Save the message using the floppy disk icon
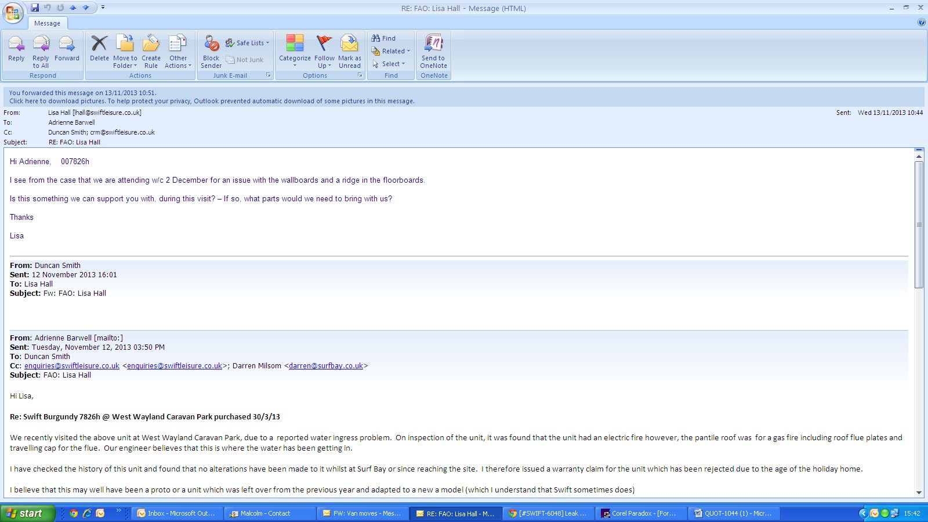The width and height of the screenshot is (928, 522). tap(35, 8)
